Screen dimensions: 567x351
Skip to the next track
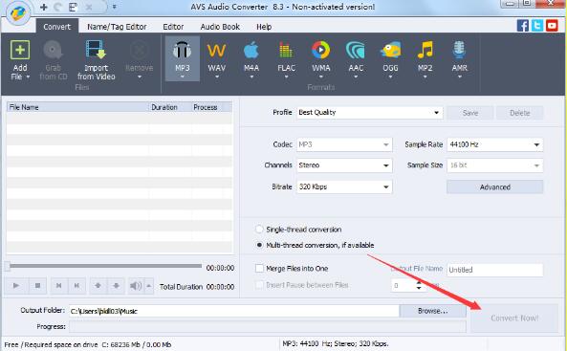coord(76,286)
